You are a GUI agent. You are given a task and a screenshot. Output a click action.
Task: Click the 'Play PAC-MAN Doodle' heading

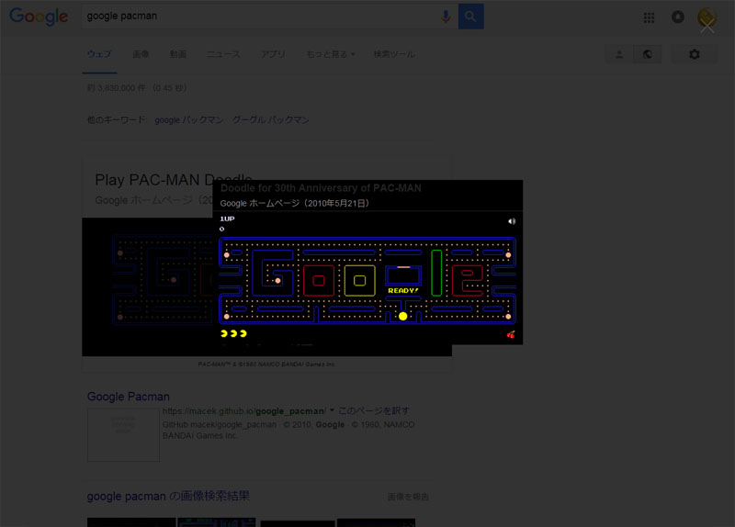(x=174, y=180)
